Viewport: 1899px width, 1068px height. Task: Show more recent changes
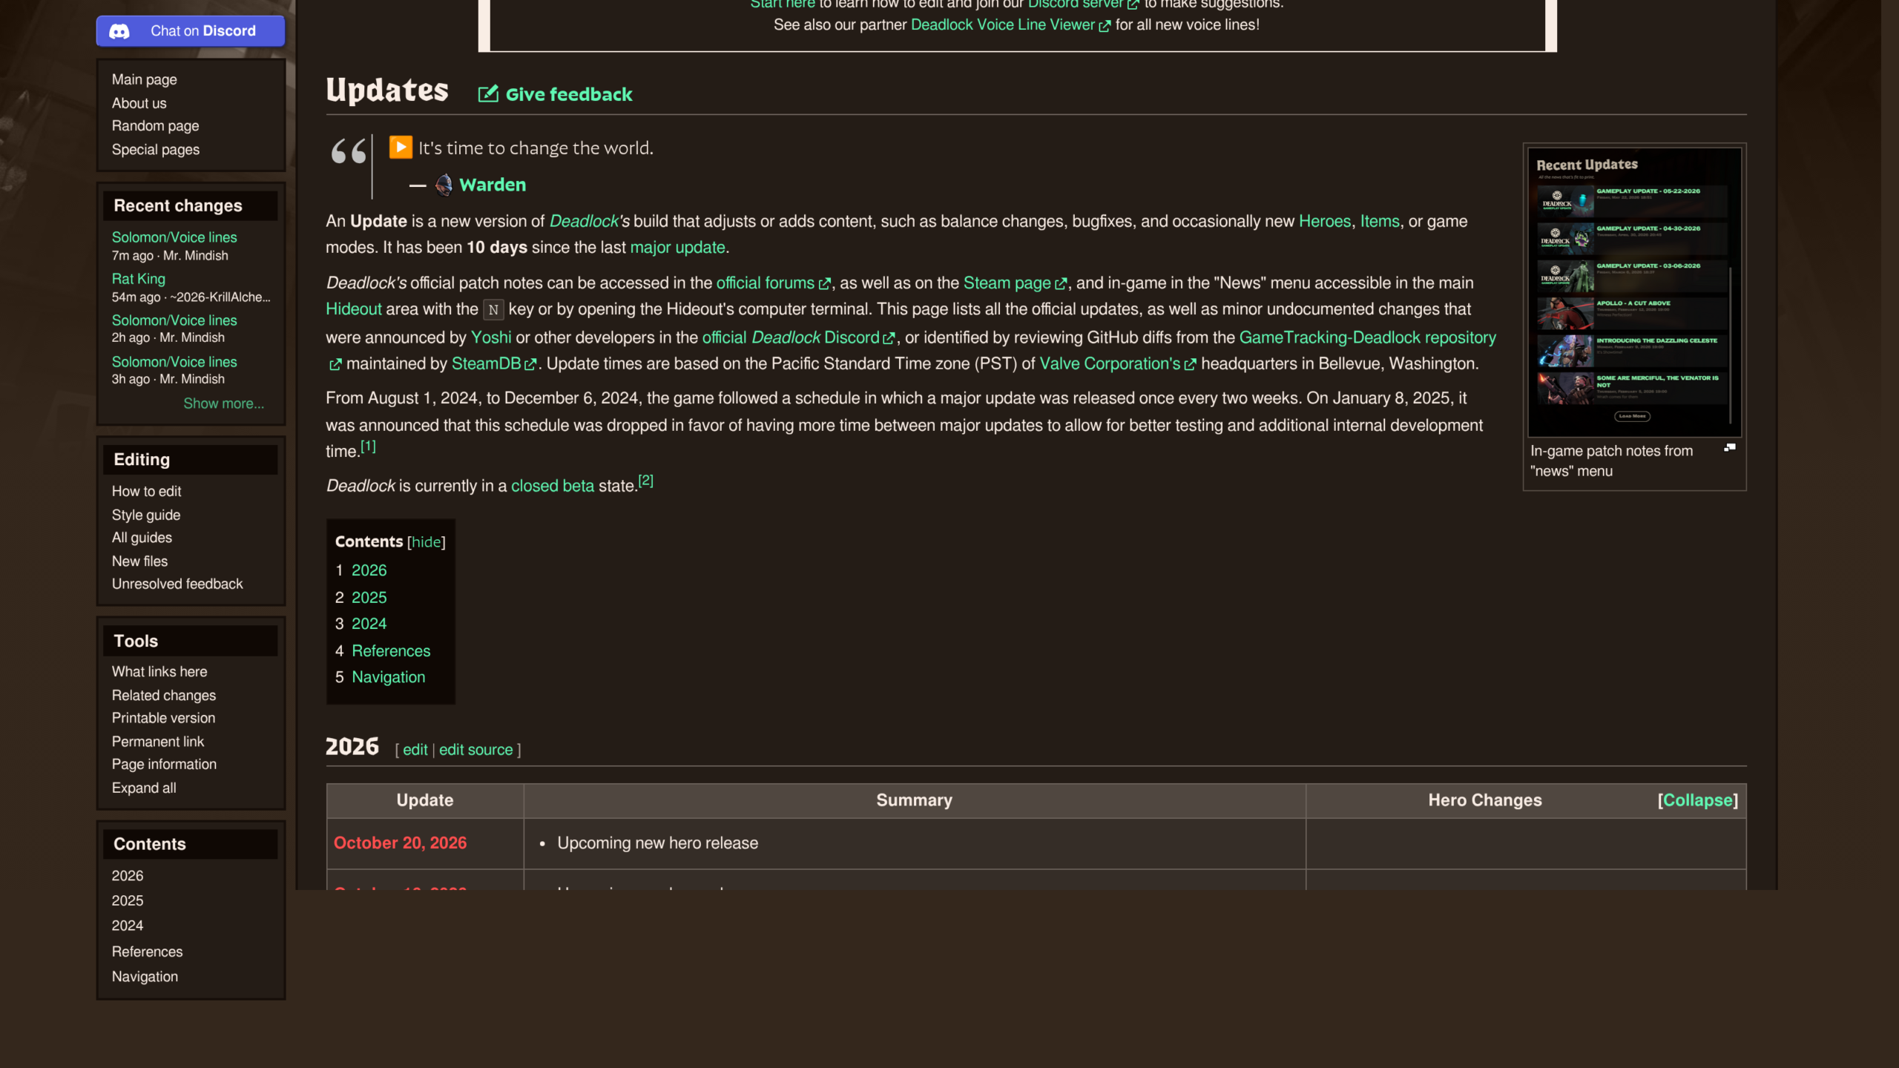point(223,403)
